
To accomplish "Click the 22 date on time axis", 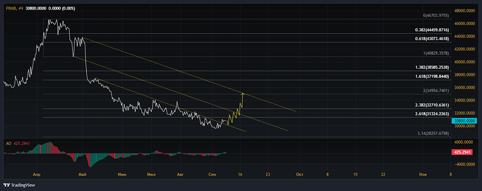I will pos(383,175).
